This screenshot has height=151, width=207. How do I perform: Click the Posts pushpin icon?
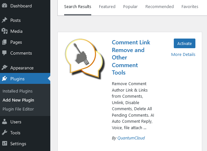click(5, 20)
